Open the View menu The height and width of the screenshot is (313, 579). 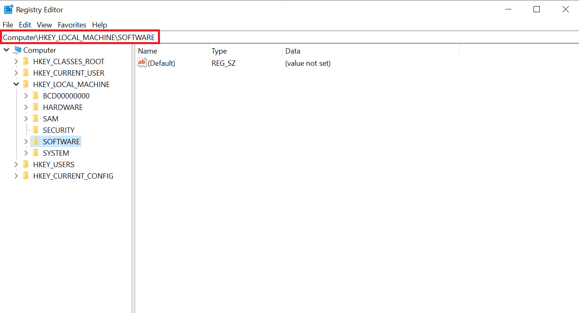(44, 25)
